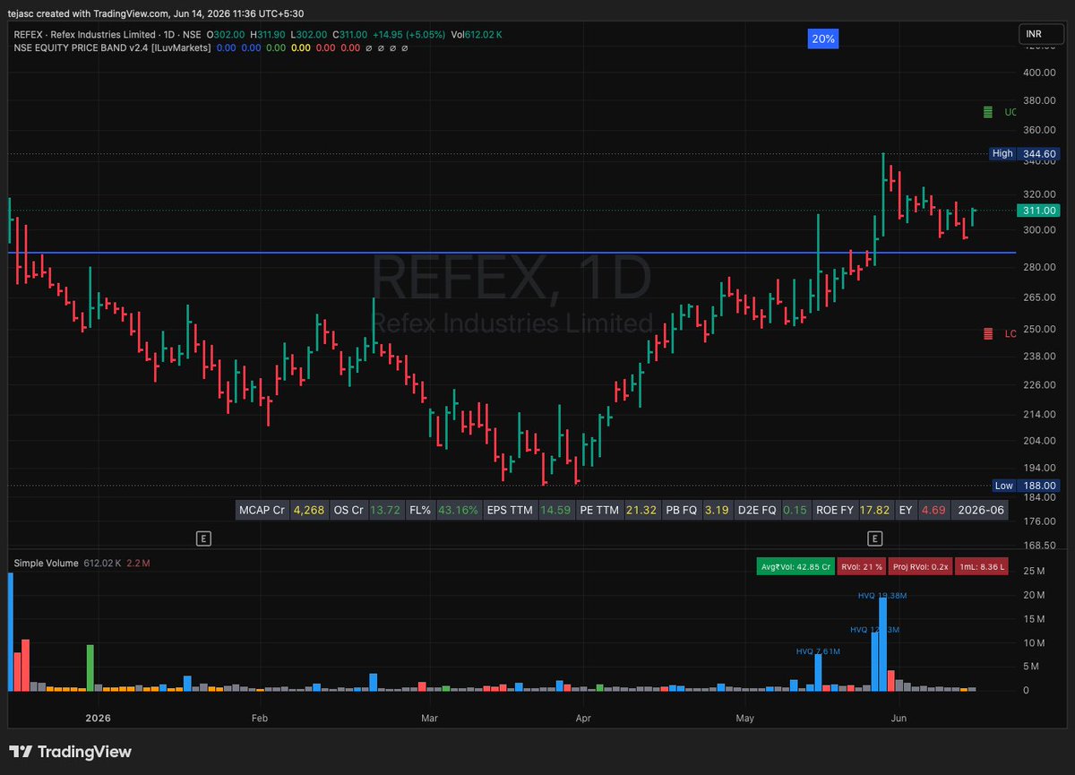Click the green UC upper circuit icon
The height and width of the screenshot is (775, 1075).
point(988,112)
